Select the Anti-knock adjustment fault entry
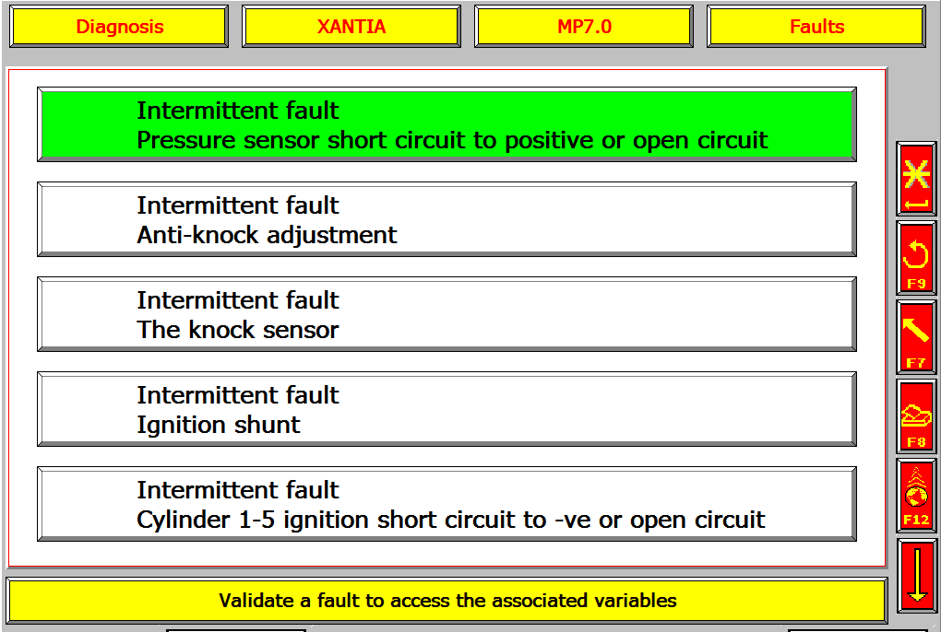Screen dimensions: 941x632 [x=447, y=219]
